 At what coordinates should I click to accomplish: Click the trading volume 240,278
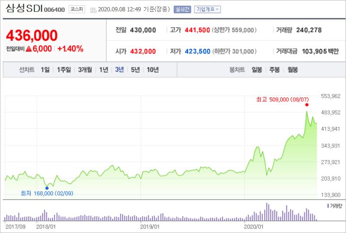pos(309,30)
